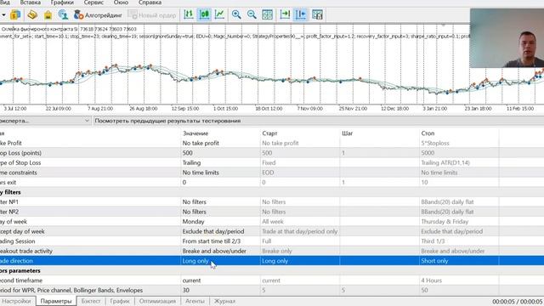Screen dimensions: 544x306
Task: Expand the эксперта... dropdown
Action: click(x=45, y=121)
